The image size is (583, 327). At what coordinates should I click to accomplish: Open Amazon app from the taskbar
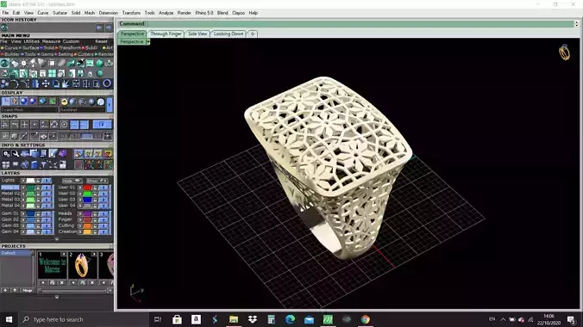point(196,319)
